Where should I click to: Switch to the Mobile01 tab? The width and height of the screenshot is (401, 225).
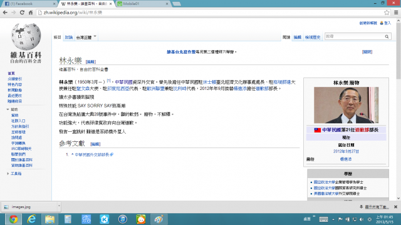point(143,4)
